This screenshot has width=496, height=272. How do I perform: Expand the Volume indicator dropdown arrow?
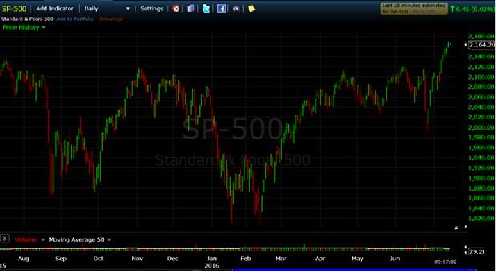pos(43,240)
